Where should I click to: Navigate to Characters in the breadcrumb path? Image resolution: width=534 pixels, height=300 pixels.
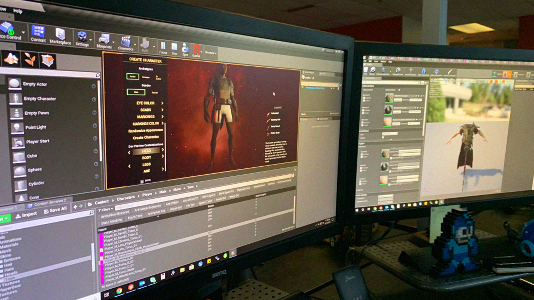[126, 198]
